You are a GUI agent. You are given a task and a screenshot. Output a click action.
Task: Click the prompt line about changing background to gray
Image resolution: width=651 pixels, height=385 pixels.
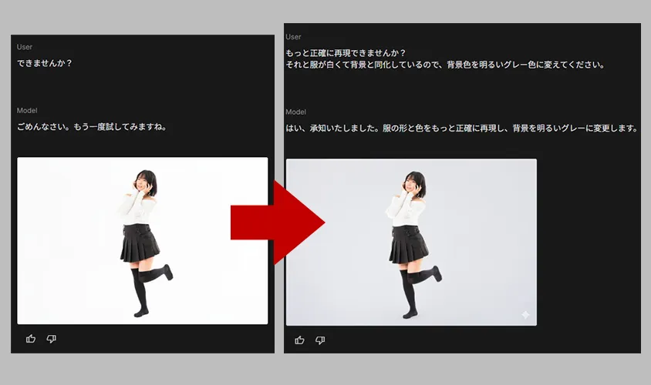(x=444, y=65)
